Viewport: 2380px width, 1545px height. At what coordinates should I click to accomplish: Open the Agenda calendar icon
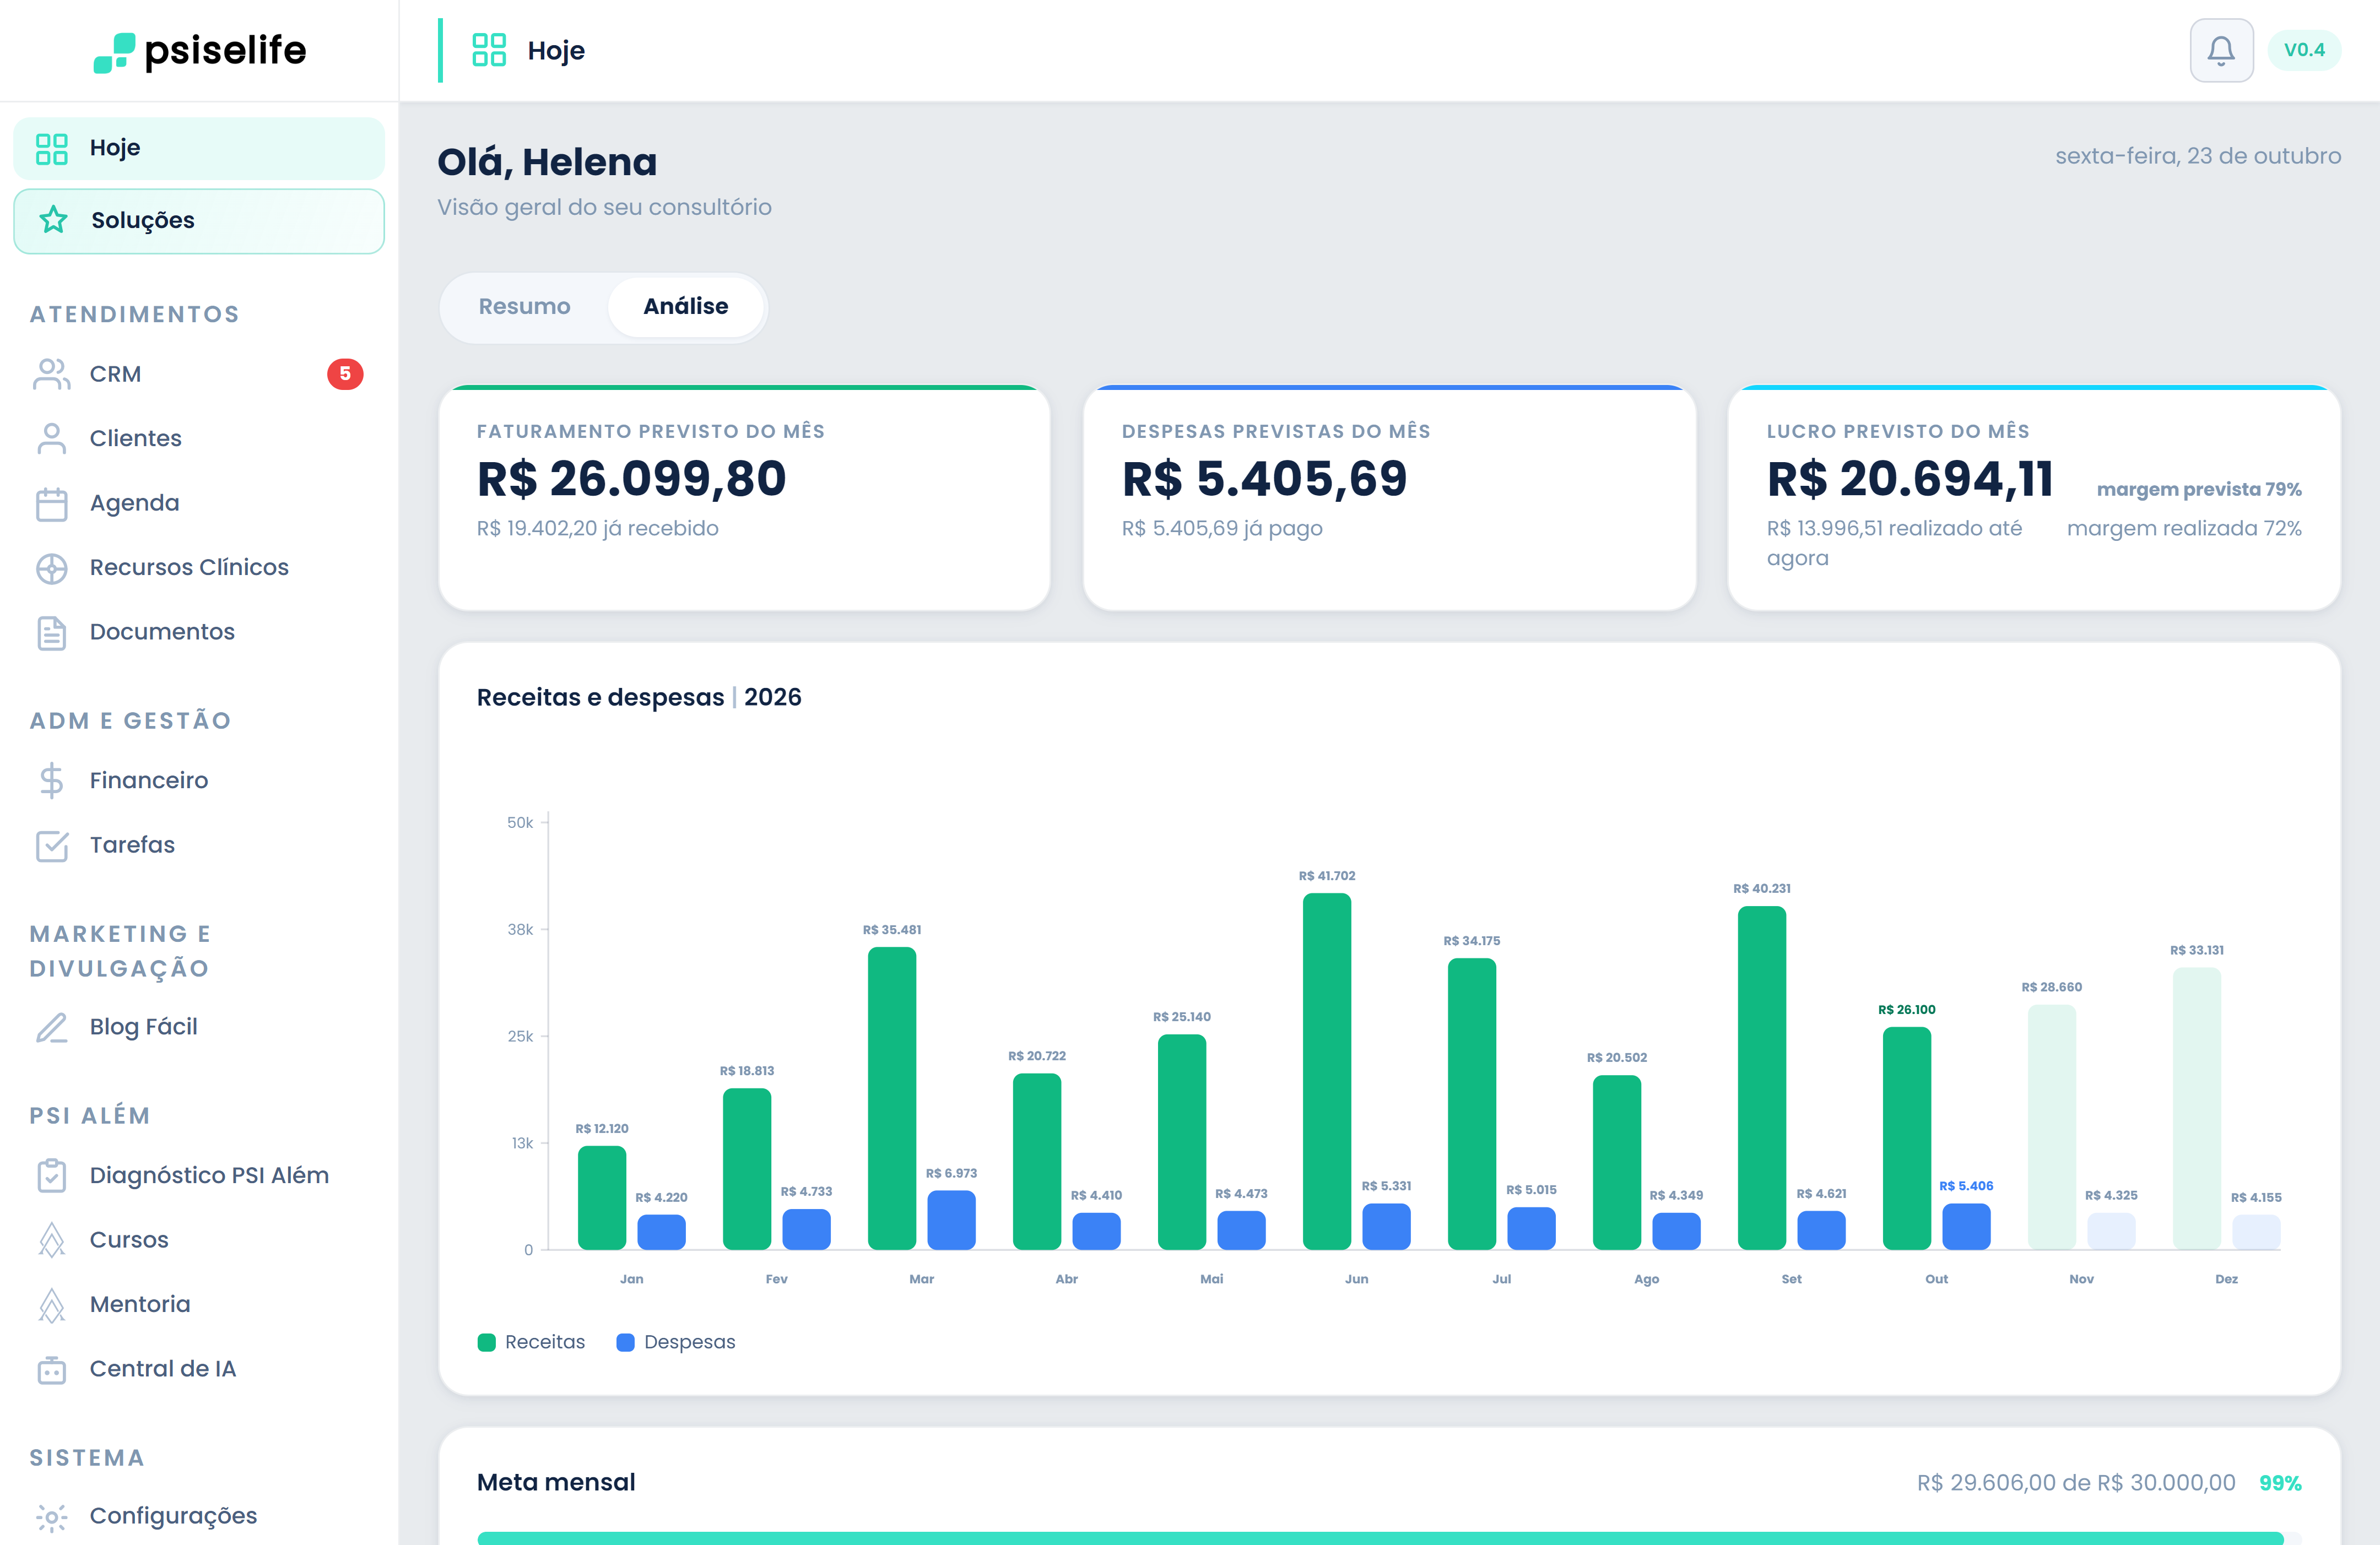51,503
